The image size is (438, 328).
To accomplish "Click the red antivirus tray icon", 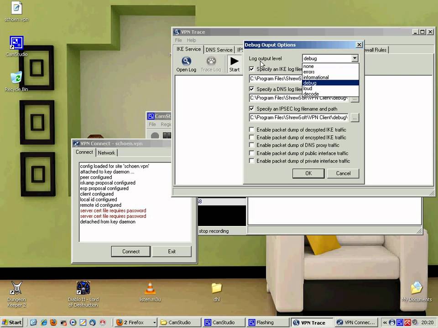I will 407,323.
